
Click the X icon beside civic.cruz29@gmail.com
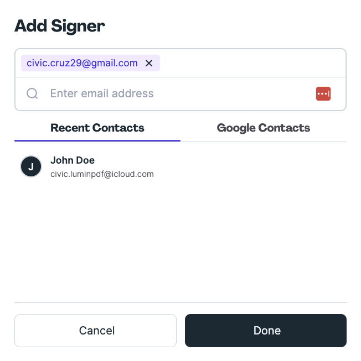point(149,63)
